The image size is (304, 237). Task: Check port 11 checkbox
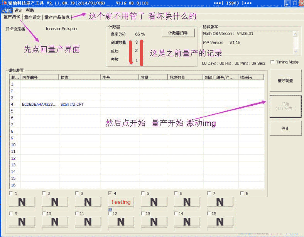pos(77,213)
